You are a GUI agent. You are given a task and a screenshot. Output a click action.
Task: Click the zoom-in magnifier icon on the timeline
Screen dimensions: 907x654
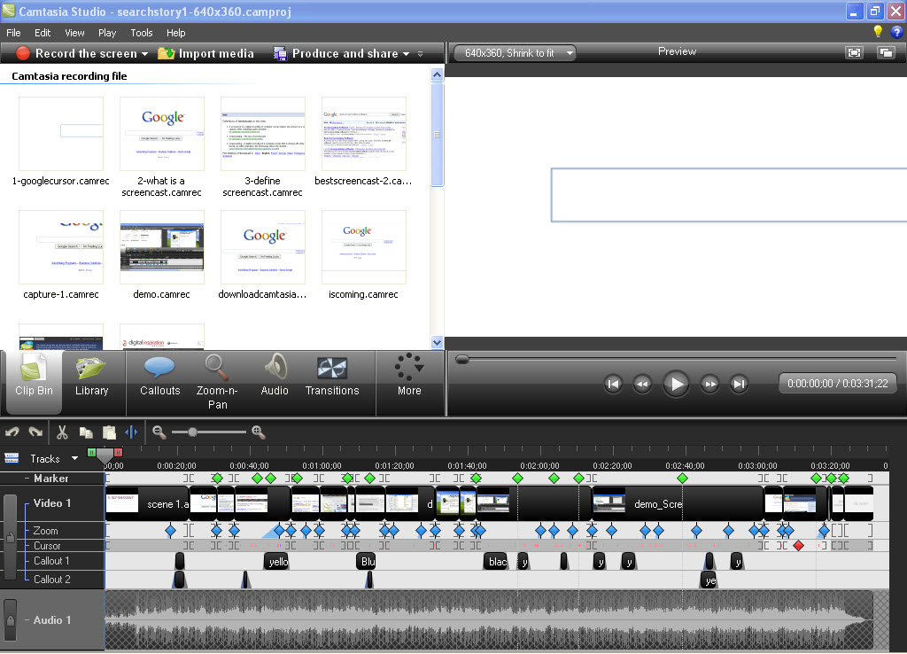pyautogui.click(x=258, y=432)
